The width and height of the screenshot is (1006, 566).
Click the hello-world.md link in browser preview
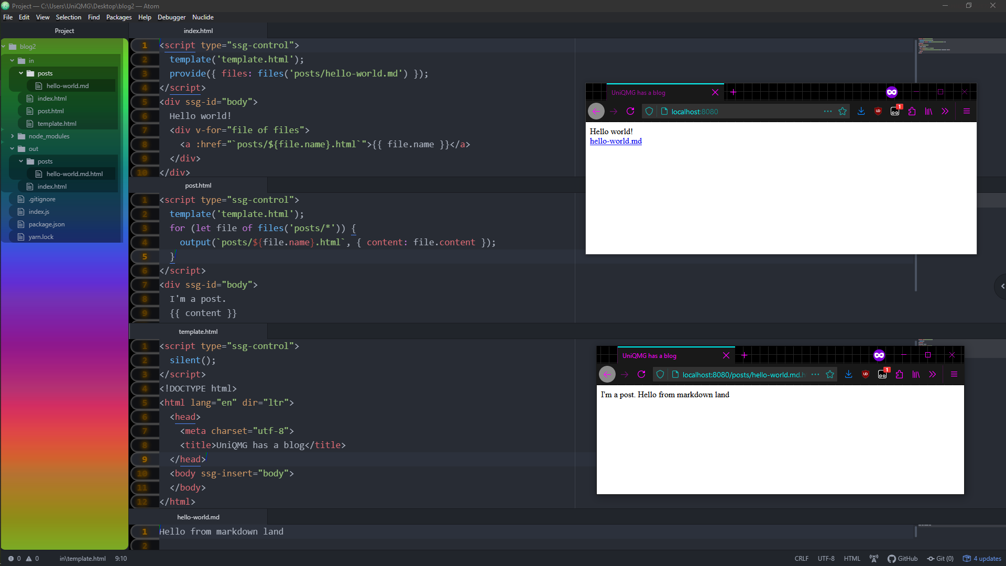(616, 141)
